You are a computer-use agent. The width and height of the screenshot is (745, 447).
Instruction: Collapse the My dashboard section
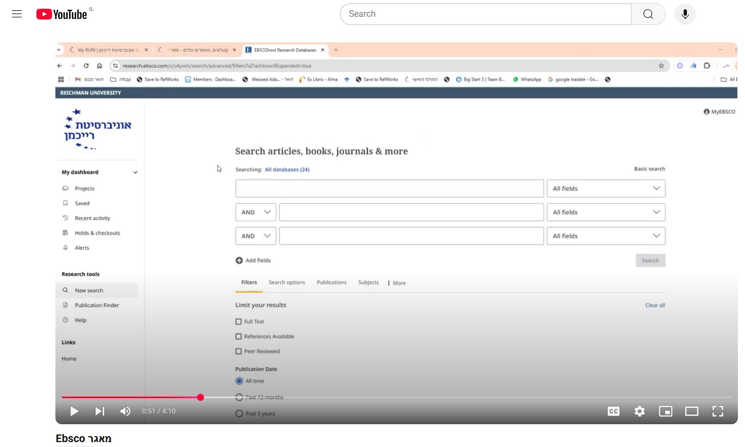tap(135, 173)
